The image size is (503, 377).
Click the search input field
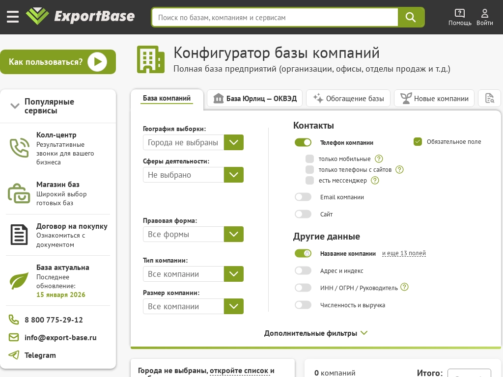point(275,17)
